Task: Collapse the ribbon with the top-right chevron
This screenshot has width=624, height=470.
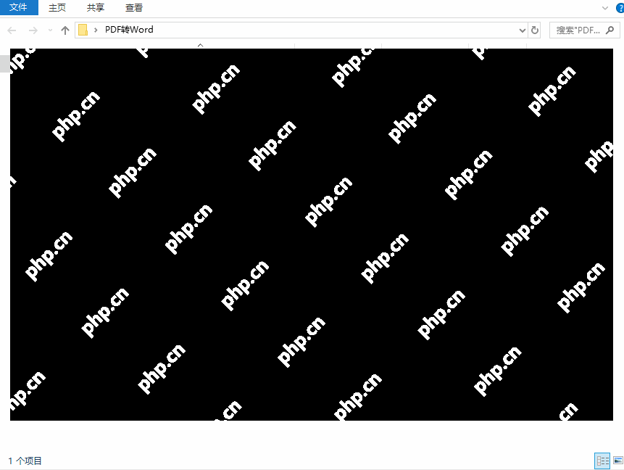Action: pos(604,8)
